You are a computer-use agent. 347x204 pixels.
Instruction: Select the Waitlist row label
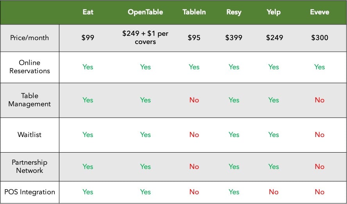coord(29,135)
